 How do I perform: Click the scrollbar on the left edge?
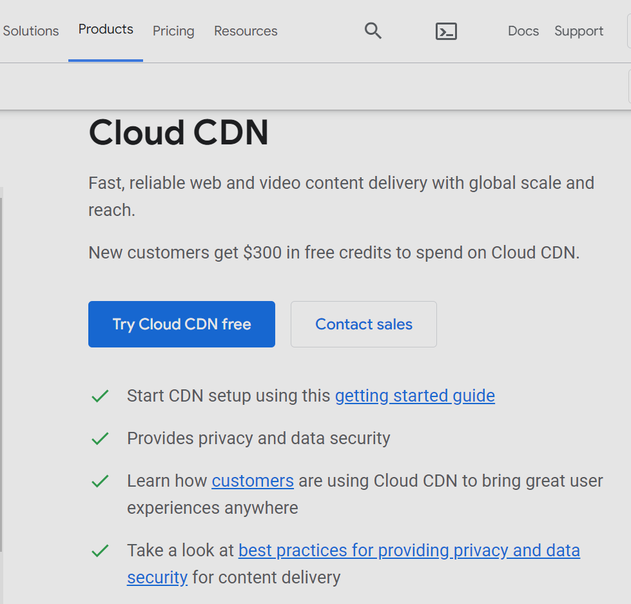(x=1, y=375)
